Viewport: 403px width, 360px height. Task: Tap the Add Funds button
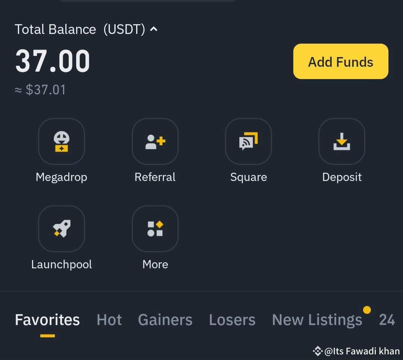(340, 62)
